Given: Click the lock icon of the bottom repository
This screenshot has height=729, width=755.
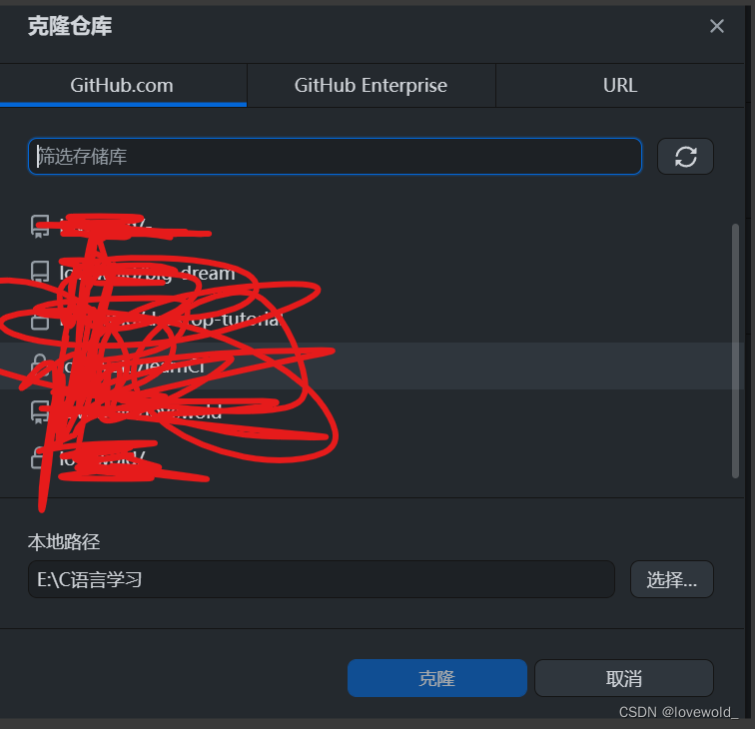Looking at the screenshot, I should coord(39,458).
